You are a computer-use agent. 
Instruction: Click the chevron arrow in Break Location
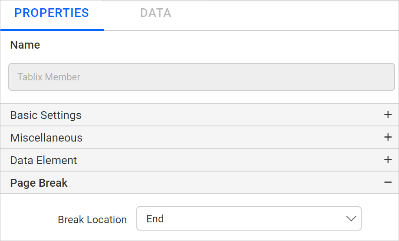pos(351,218)
